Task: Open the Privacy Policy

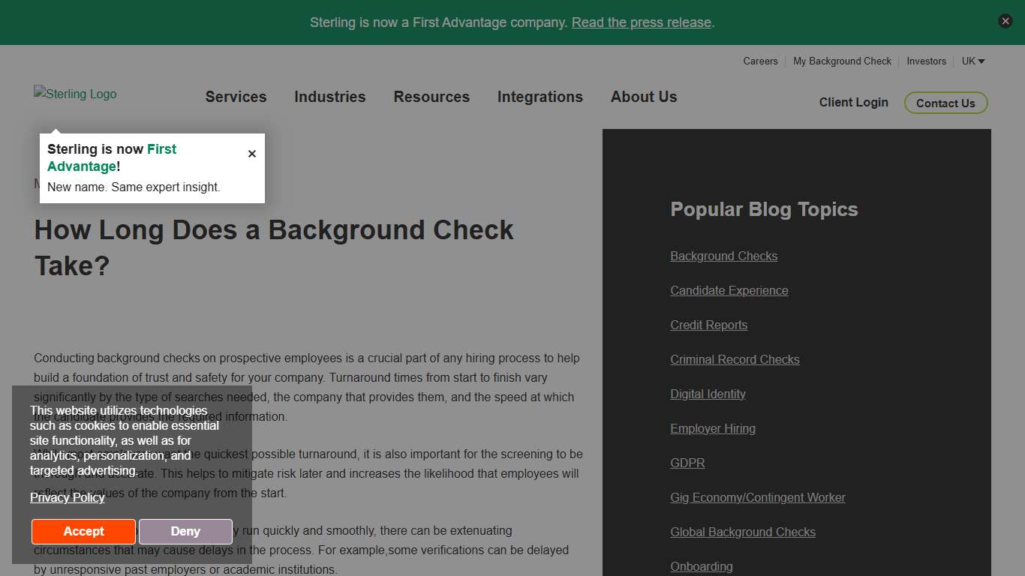Action: (x=67, y=498)
